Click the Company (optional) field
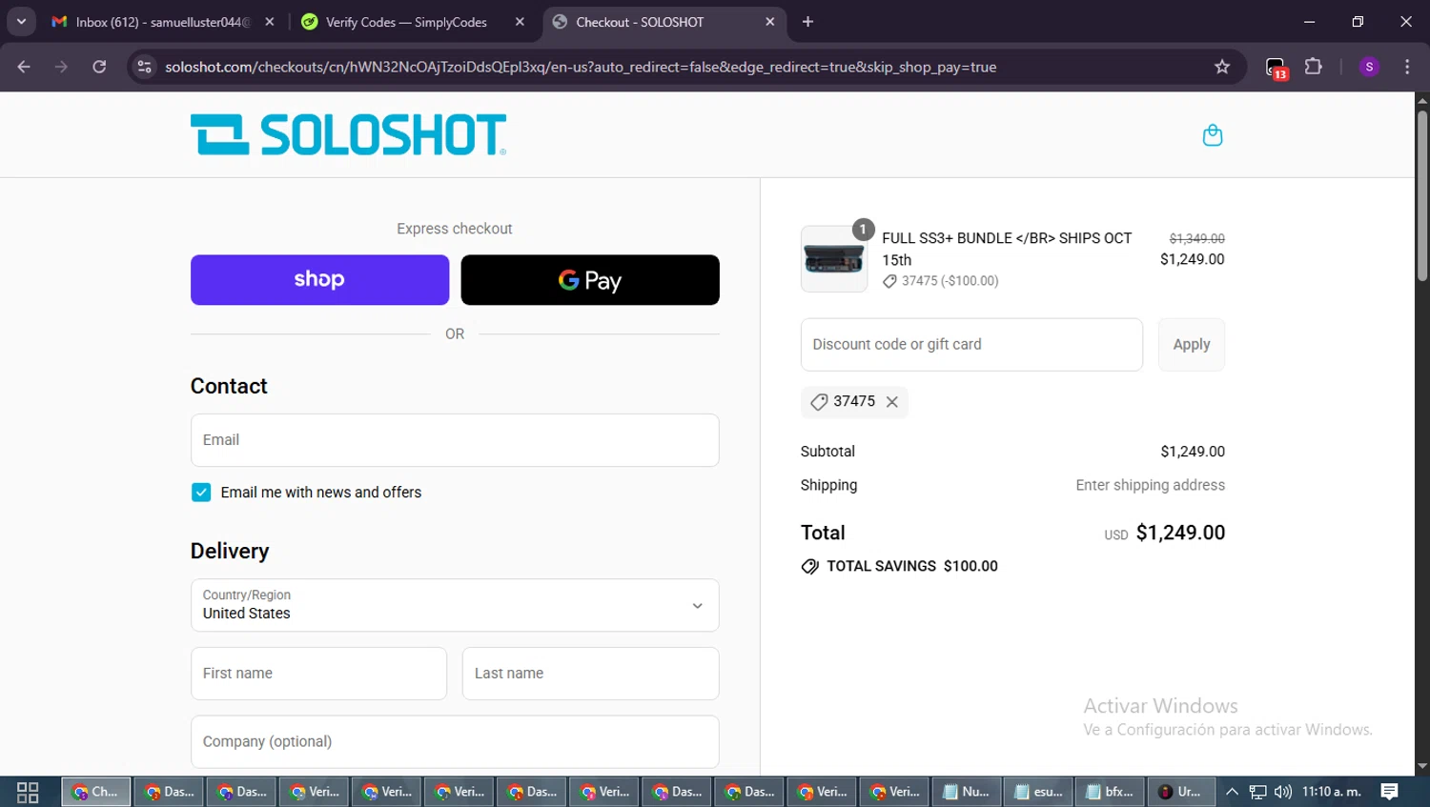This screenshot has width=1430, height=807. 455,741
